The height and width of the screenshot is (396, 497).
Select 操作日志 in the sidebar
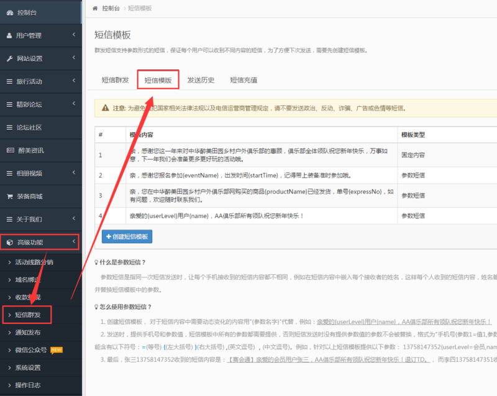pos(28,385)
